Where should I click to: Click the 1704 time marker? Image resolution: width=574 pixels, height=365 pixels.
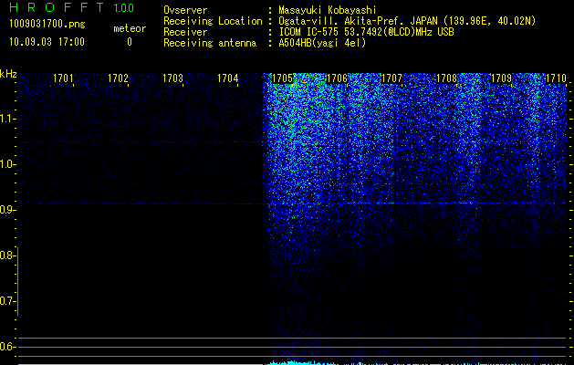pos(228,78)
